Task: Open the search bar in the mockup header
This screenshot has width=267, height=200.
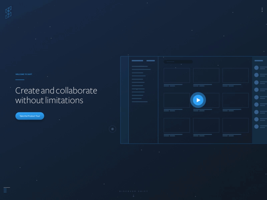Action: 179,61
